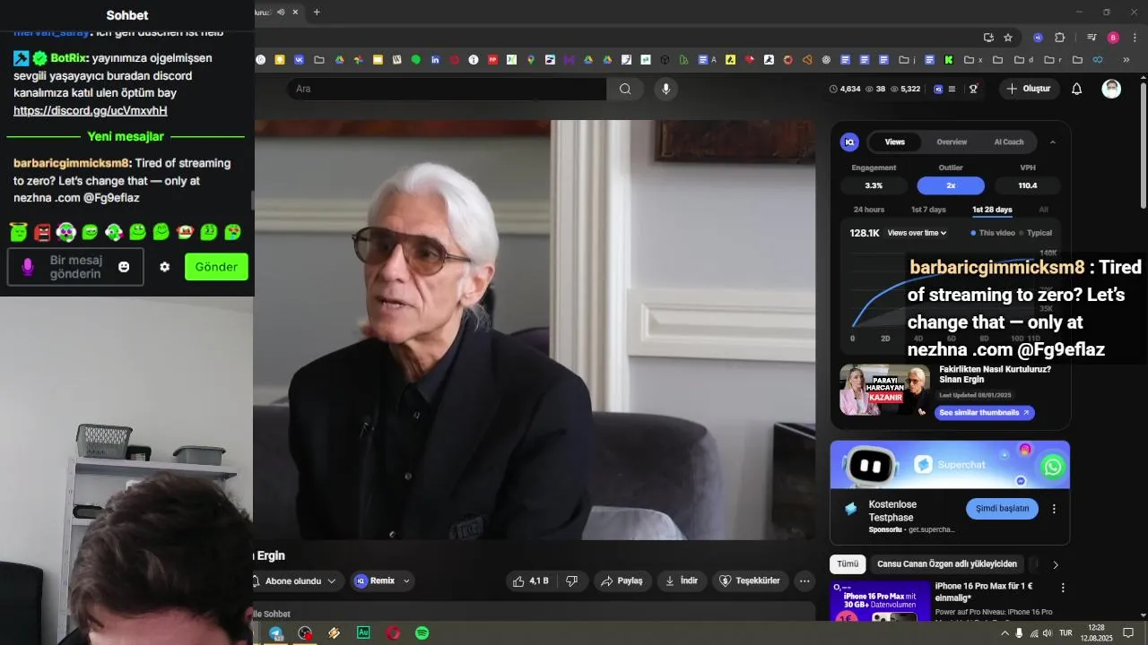Image resolution: width=1148 pixels, height=645 pixels.
Task: Click the Engagement 3.3% value
Action: (874, 185)
